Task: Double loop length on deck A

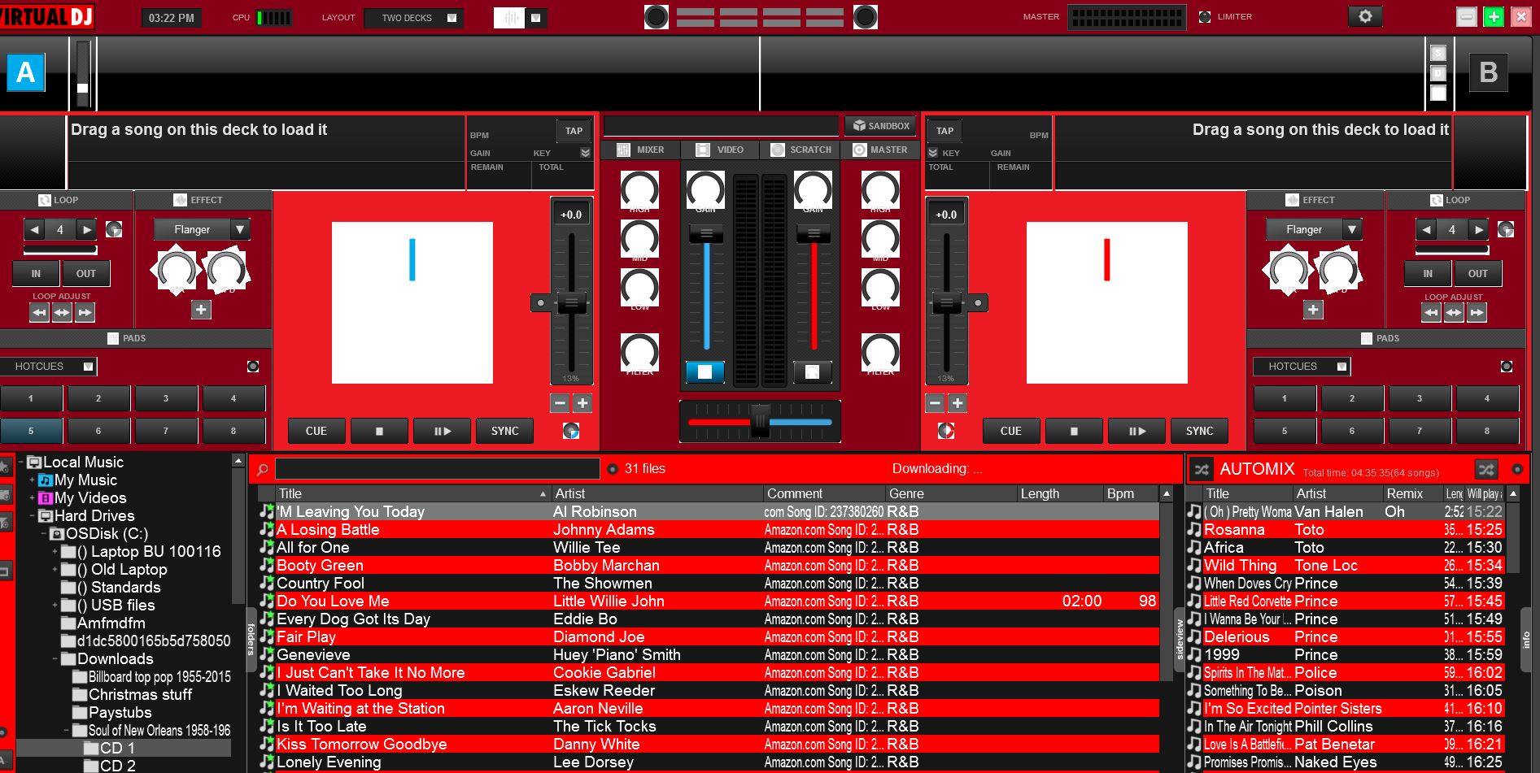Action: 87,230
